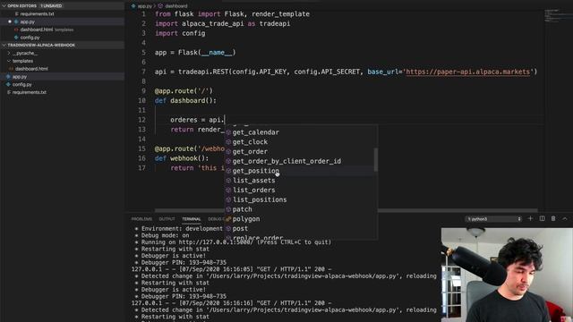Click 'Debug mode: on' terminal line
Image resolution: width=573 pixels, height=322 pixels.
pyautogui.click(x=165, y=235)
